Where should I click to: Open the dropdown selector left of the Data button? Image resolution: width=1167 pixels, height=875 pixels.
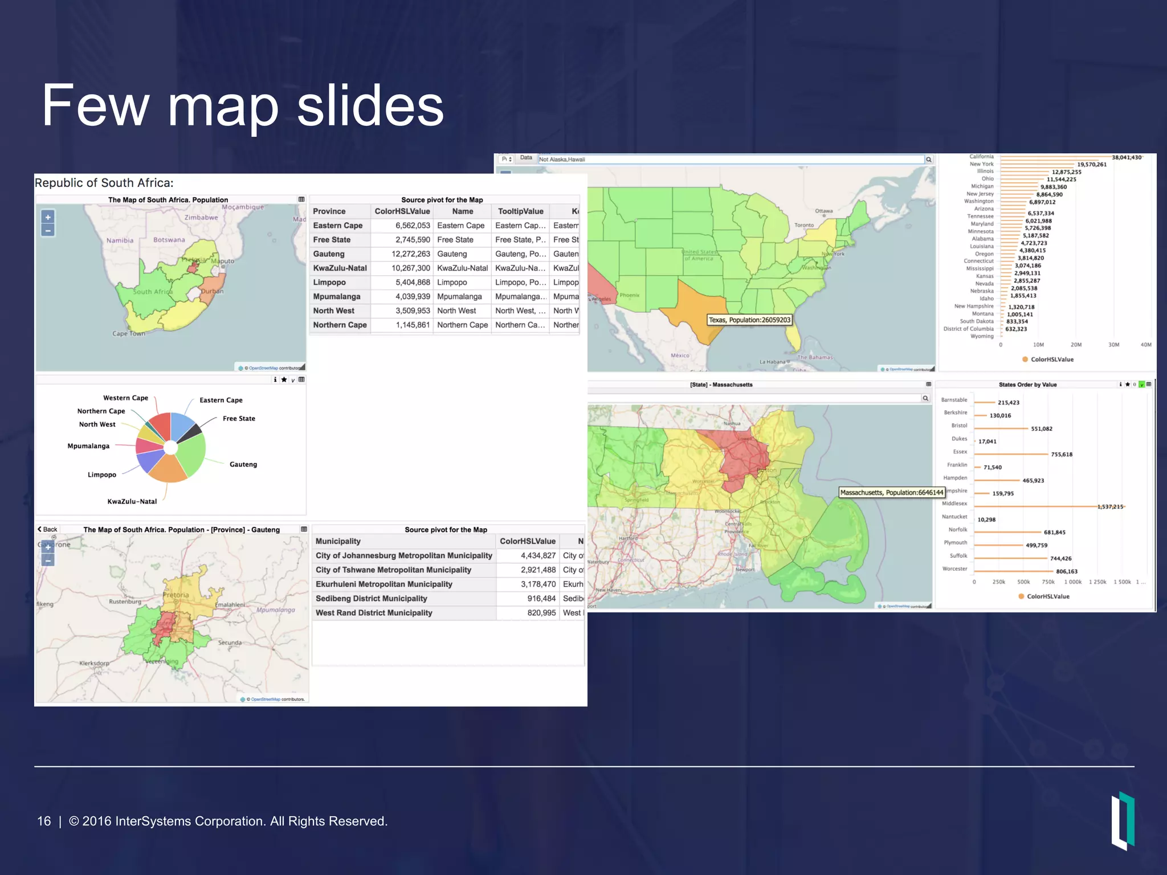pos(507,159)
